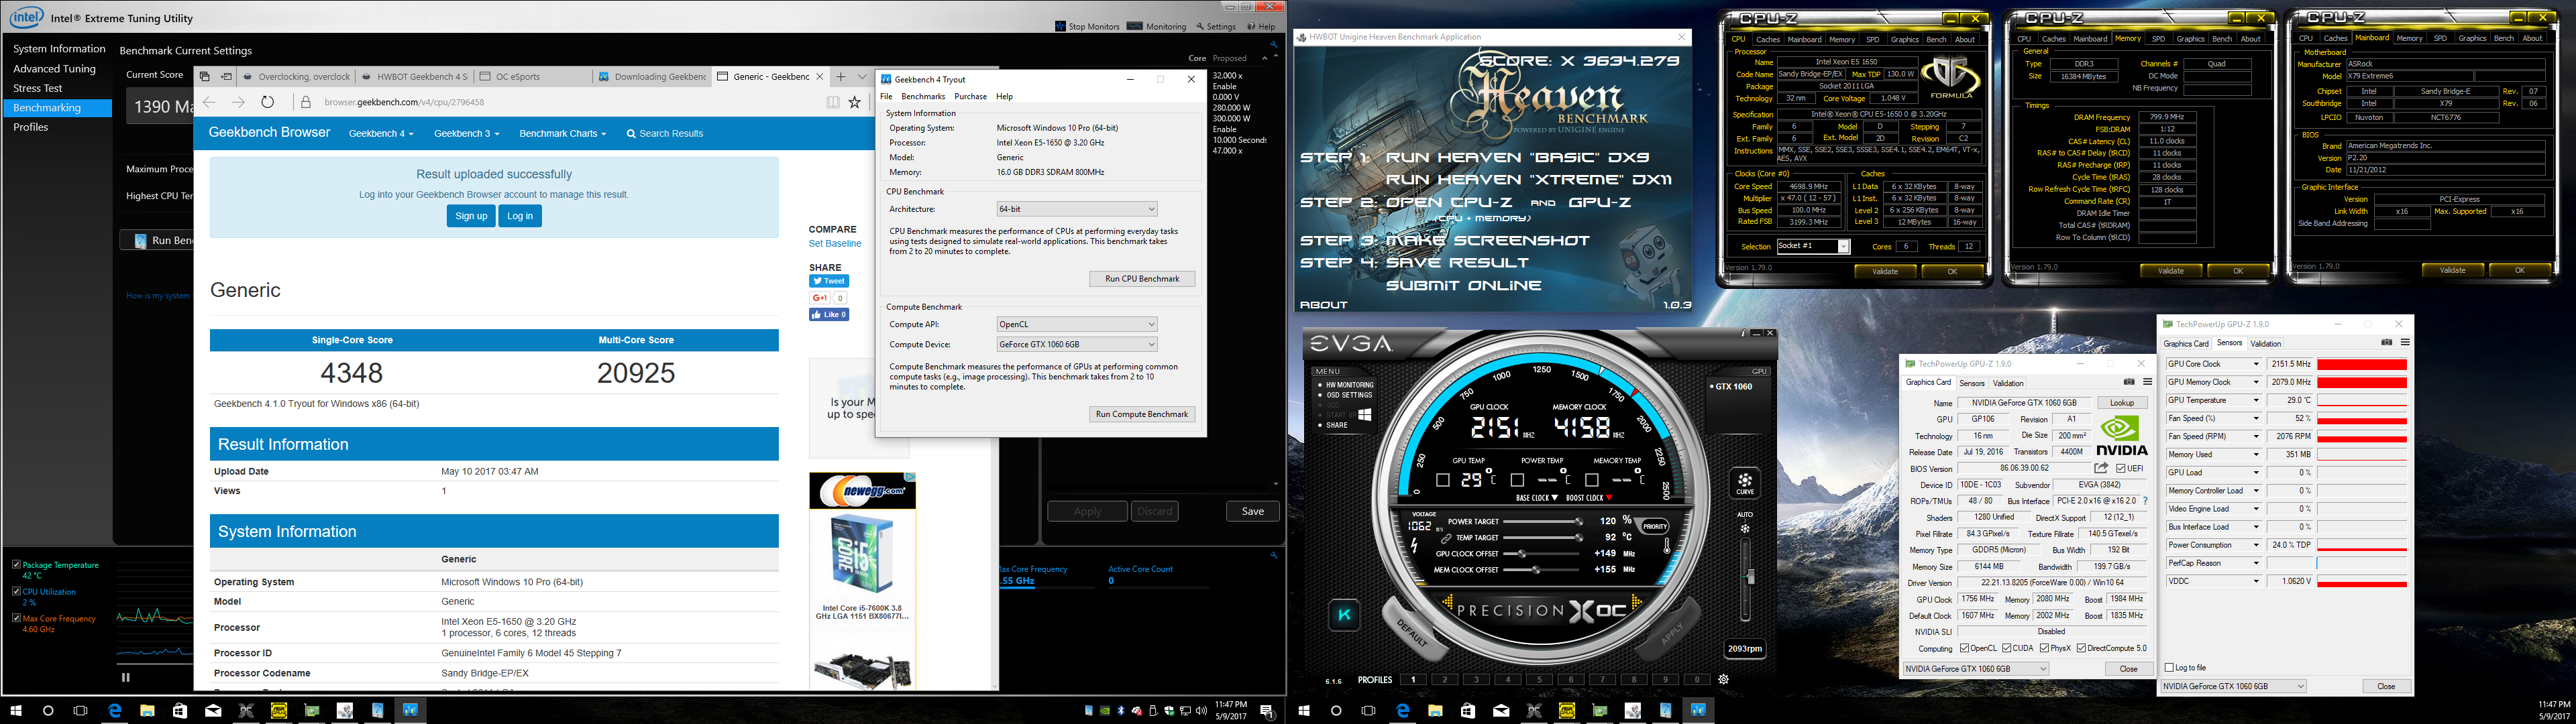
Task: Click Set Baseline link under Compare
Action: point(834,244)
